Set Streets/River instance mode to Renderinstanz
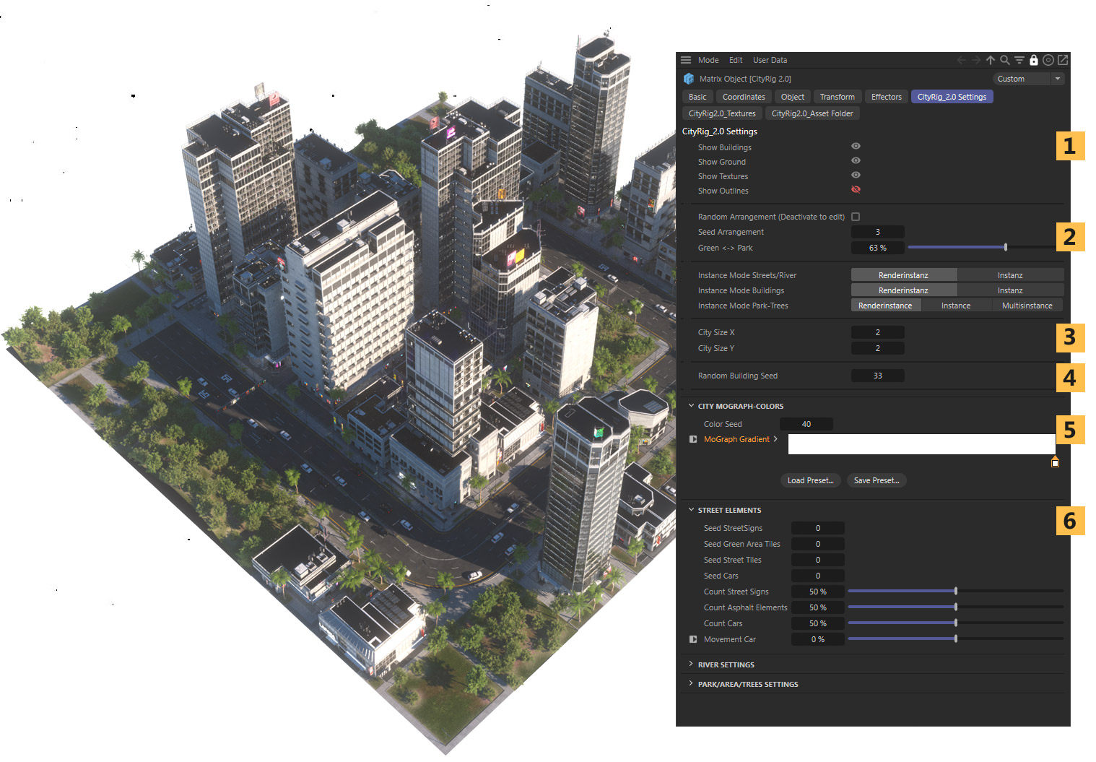The width and height of the screenshot is (1096, 762). [904, 275]
